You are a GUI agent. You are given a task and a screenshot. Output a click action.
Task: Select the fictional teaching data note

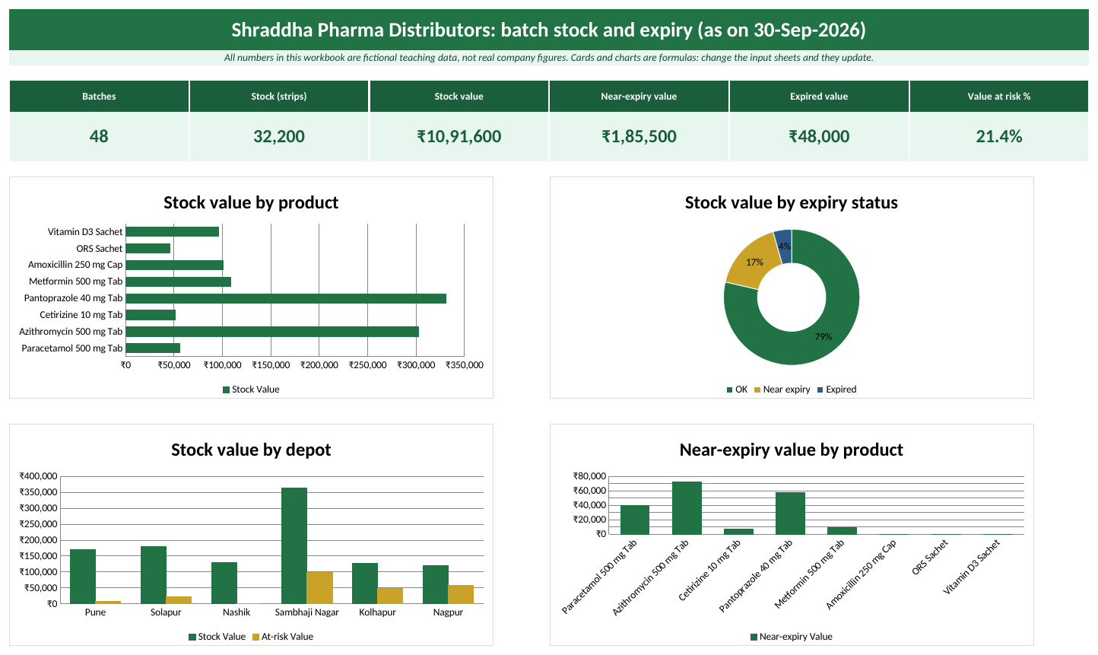pyautogui.click(x=548, y=58)
